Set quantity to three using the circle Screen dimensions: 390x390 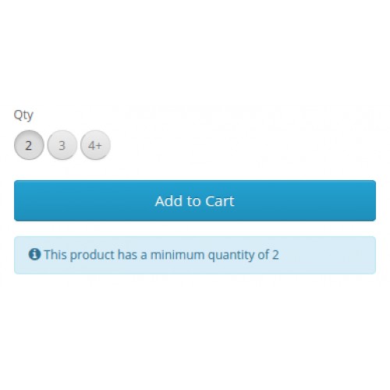(62, 145)
